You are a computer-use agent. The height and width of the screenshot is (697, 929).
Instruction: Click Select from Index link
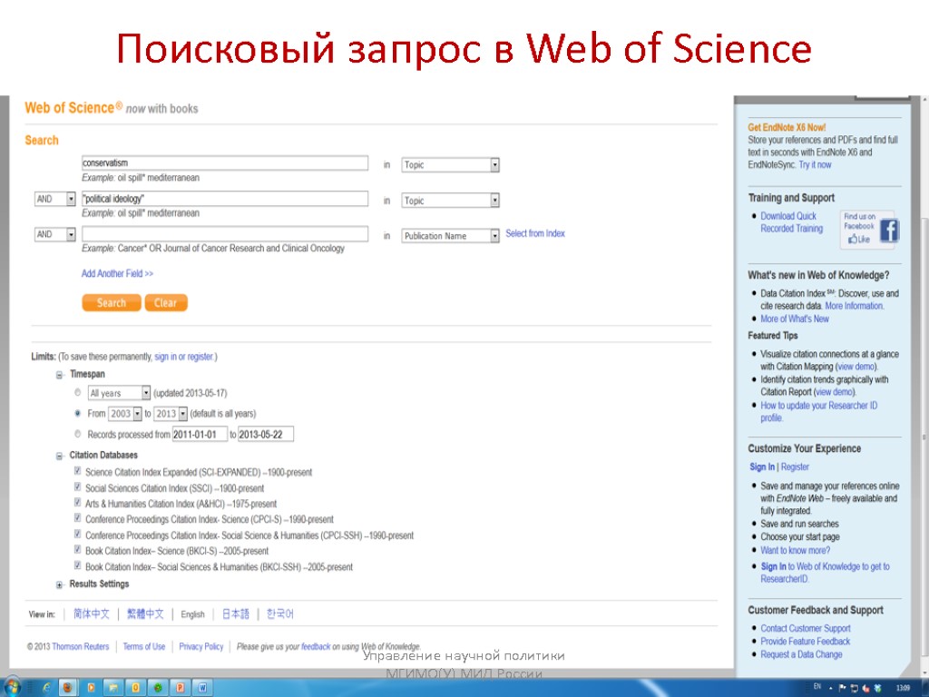[x=535, y=233]
